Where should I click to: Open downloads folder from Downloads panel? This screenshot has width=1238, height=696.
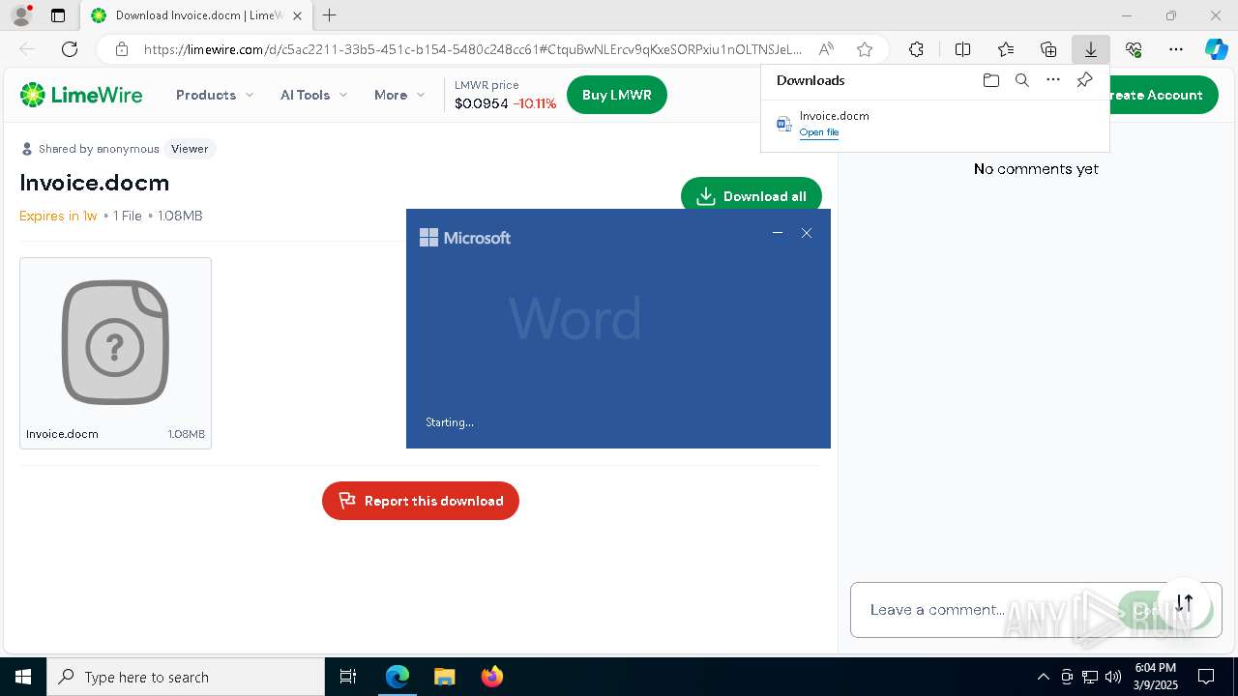click(990, 80)
